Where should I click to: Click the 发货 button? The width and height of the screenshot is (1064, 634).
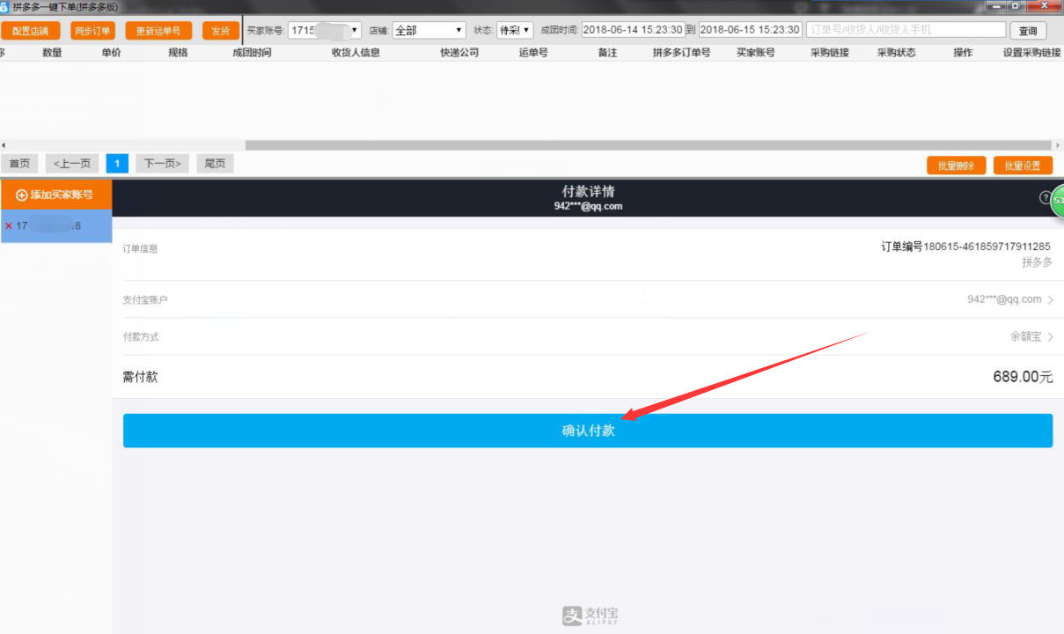point(221,31)
